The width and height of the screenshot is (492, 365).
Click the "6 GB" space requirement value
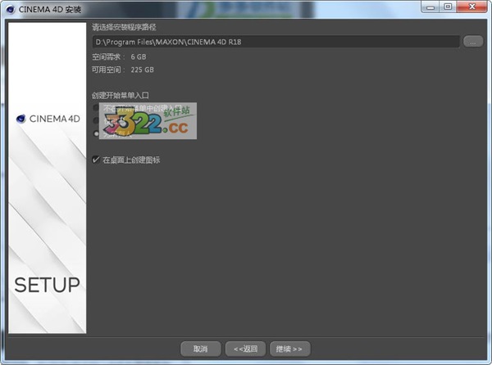139,57
